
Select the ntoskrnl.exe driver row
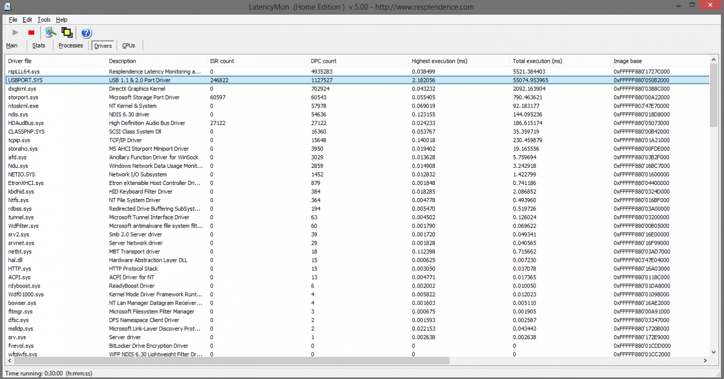(x=357, y=106)
